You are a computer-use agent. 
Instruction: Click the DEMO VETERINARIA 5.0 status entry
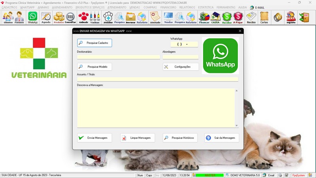(x=243, y=175)
